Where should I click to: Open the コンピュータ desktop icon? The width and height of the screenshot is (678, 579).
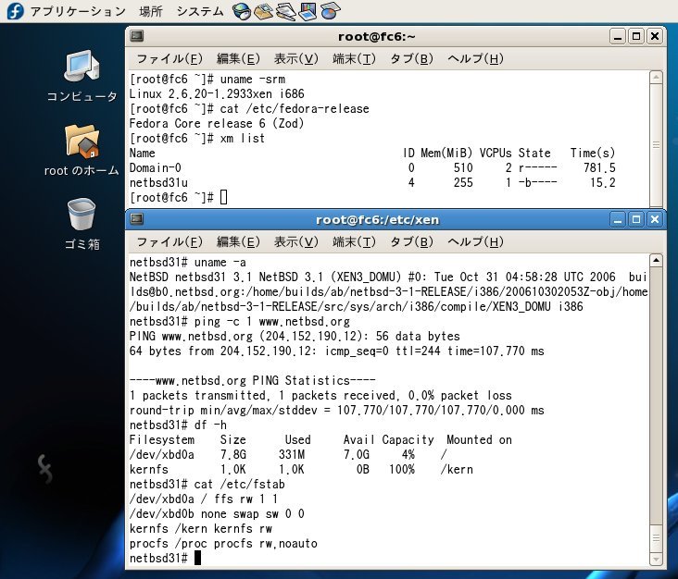(x=82, y=77)
